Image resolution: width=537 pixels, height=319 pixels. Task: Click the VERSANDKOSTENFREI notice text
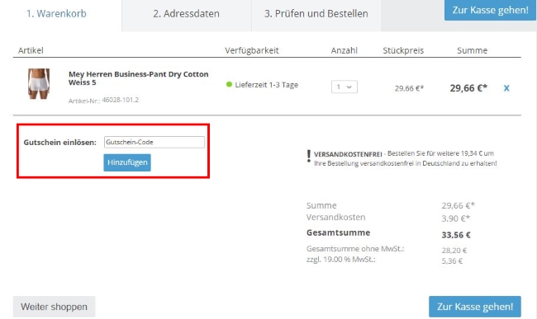coord(405,158)
